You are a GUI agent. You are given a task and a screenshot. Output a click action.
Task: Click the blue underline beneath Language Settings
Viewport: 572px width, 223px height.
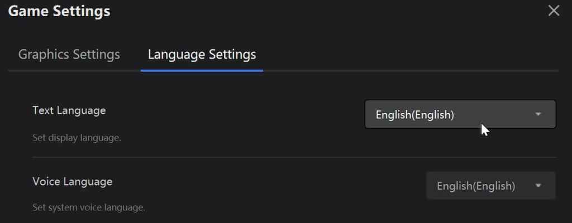(x=202, y=71)
